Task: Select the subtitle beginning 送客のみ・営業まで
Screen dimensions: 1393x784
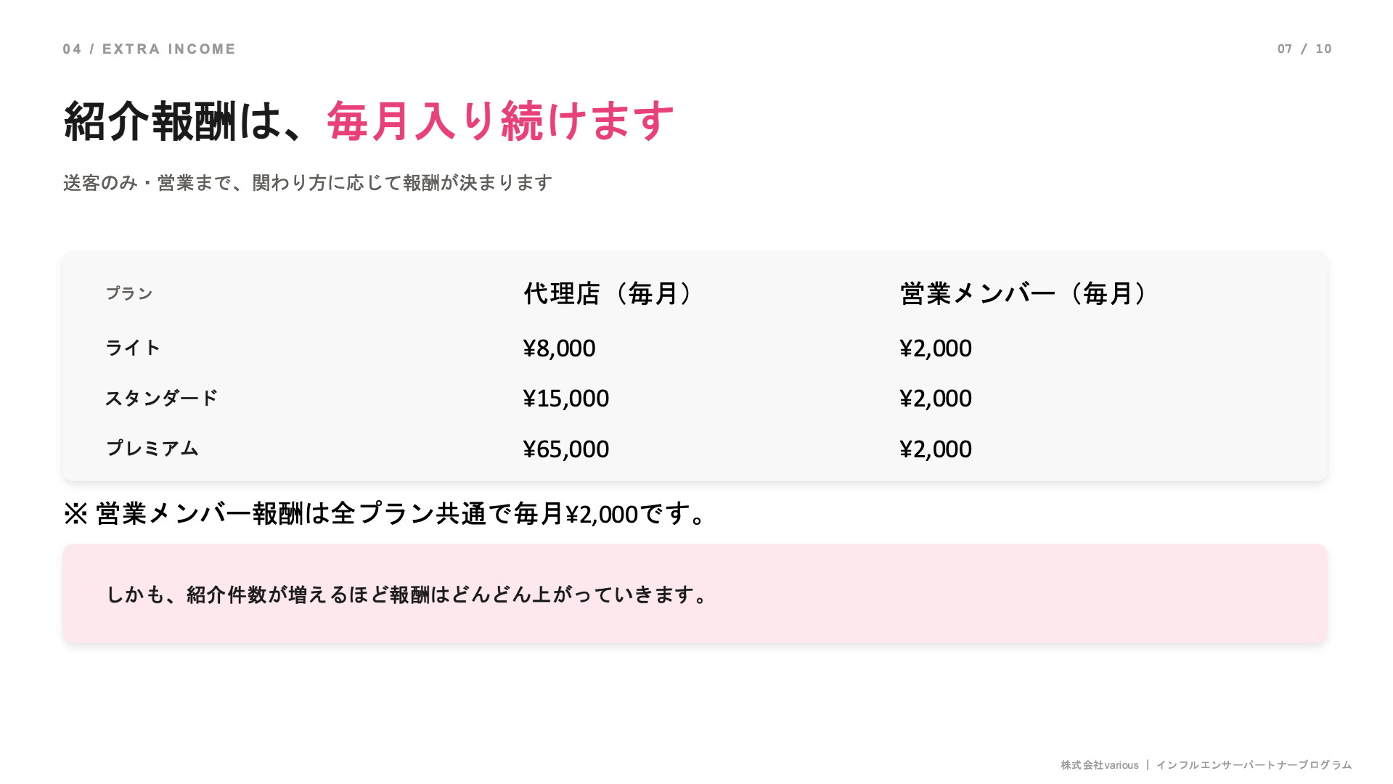Action: (308, 183)
